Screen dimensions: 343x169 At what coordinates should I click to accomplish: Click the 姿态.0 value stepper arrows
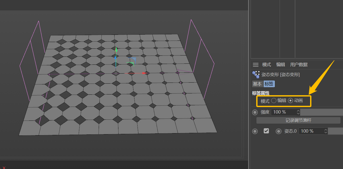[326, 131]
